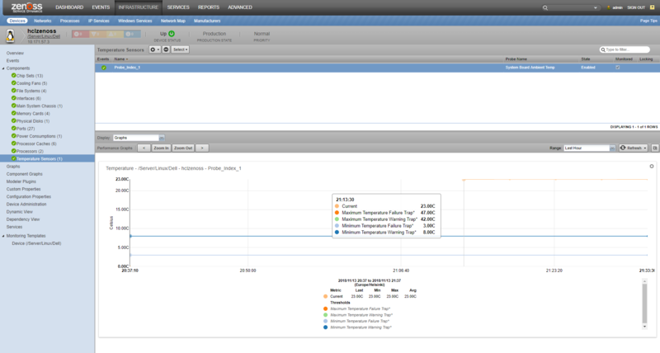Click the critical events rainbow indicator

click(79, 34)
